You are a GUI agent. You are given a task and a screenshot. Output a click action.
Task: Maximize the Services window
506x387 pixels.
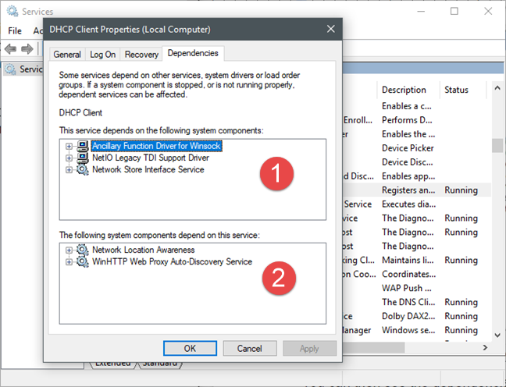tap(454, 11)
